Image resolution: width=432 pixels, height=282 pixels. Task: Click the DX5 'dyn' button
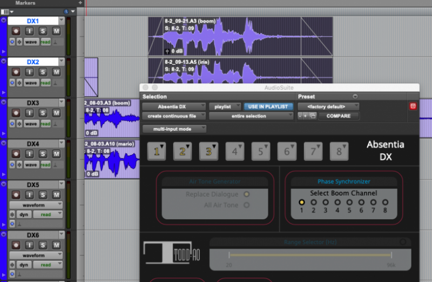click(24, 214)
